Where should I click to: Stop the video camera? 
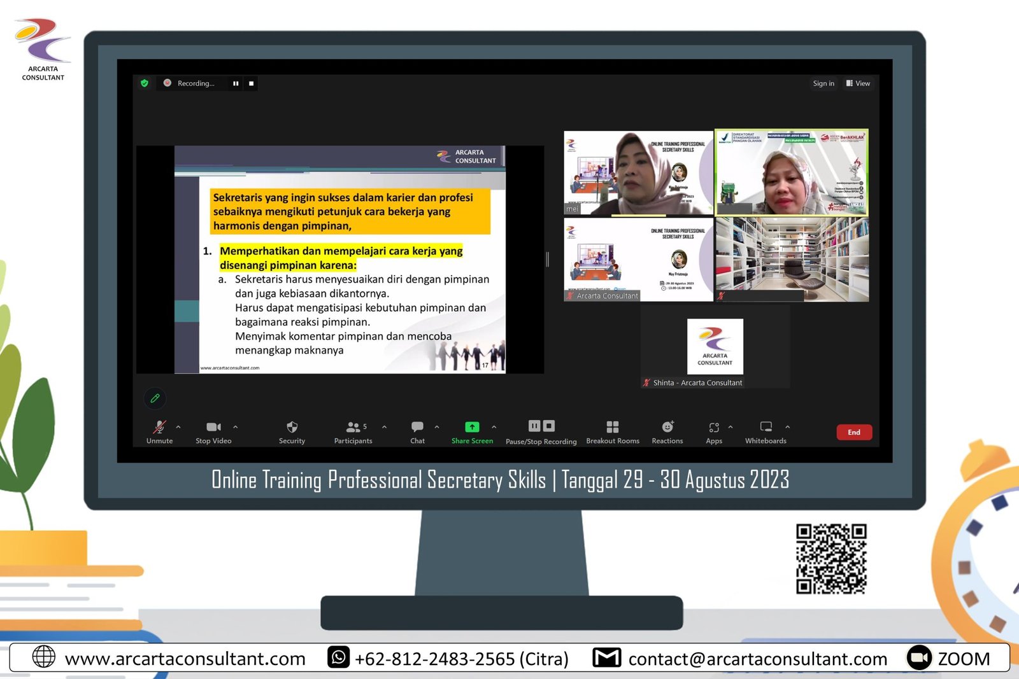click(213, 428)
